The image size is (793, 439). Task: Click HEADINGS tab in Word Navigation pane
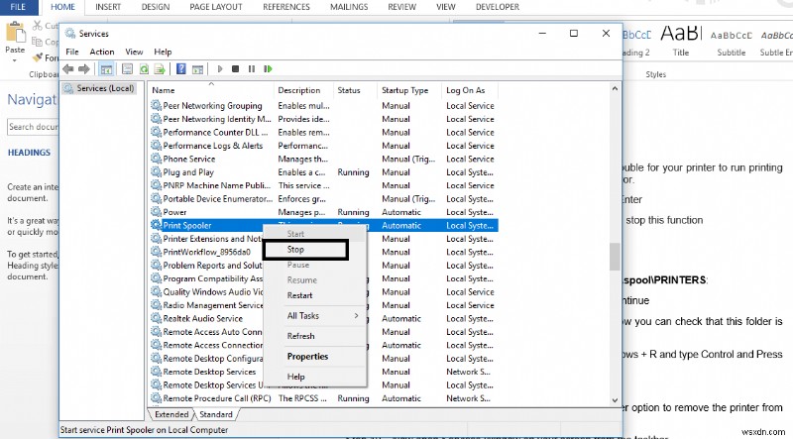tap(29, 153)
